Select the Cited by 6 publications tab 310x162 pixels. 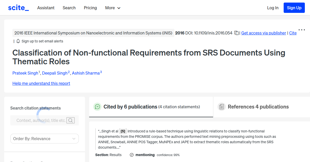130,106
